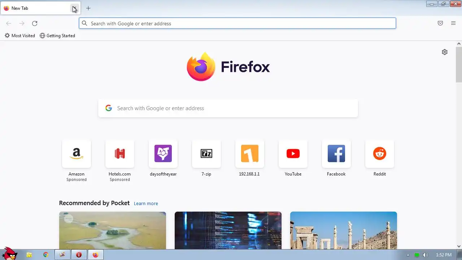
Task: Open a new tab with plus button
Action: (88, 8)
